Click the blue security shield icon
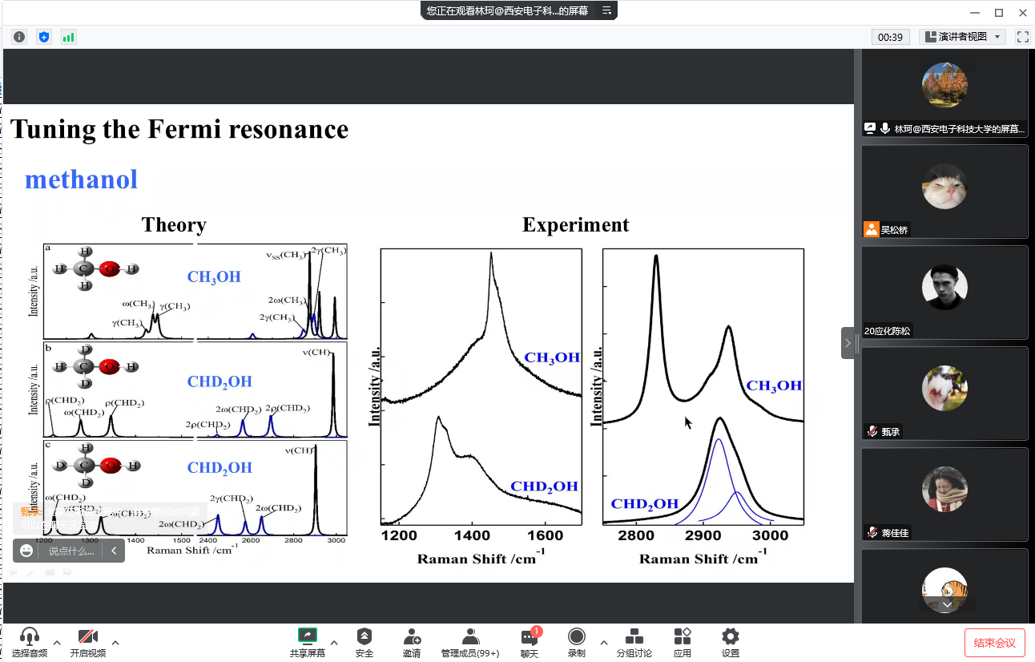1035x662 pixels. (44, 37)
